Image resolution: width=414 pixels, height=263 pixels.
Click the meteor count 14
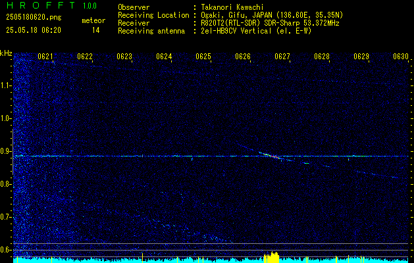tap(96, 30)
